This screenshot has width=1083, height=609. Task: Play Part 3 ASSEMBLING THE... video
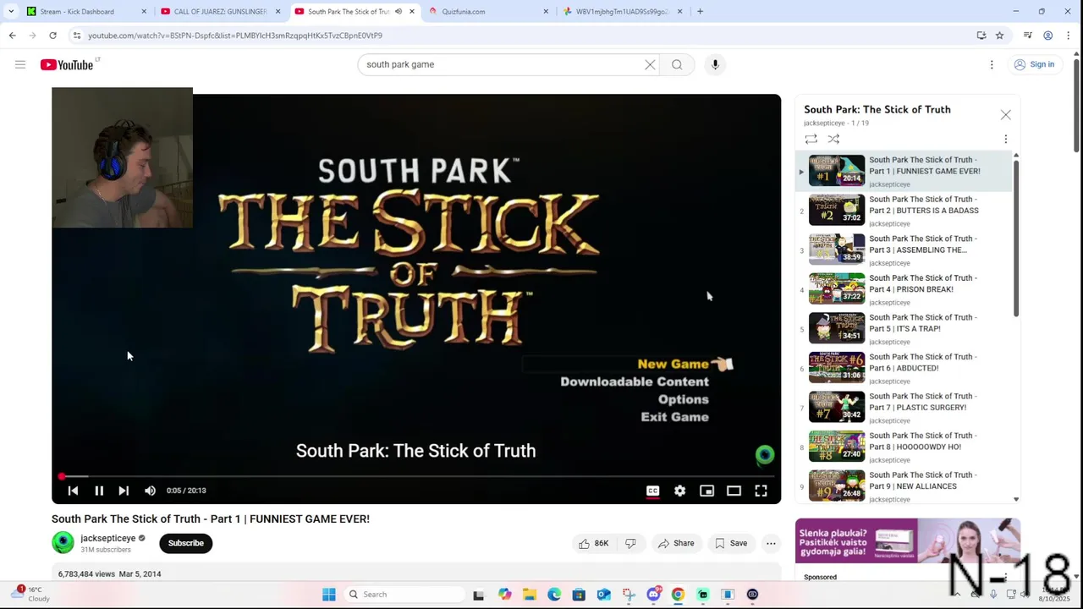click(904, 250)
